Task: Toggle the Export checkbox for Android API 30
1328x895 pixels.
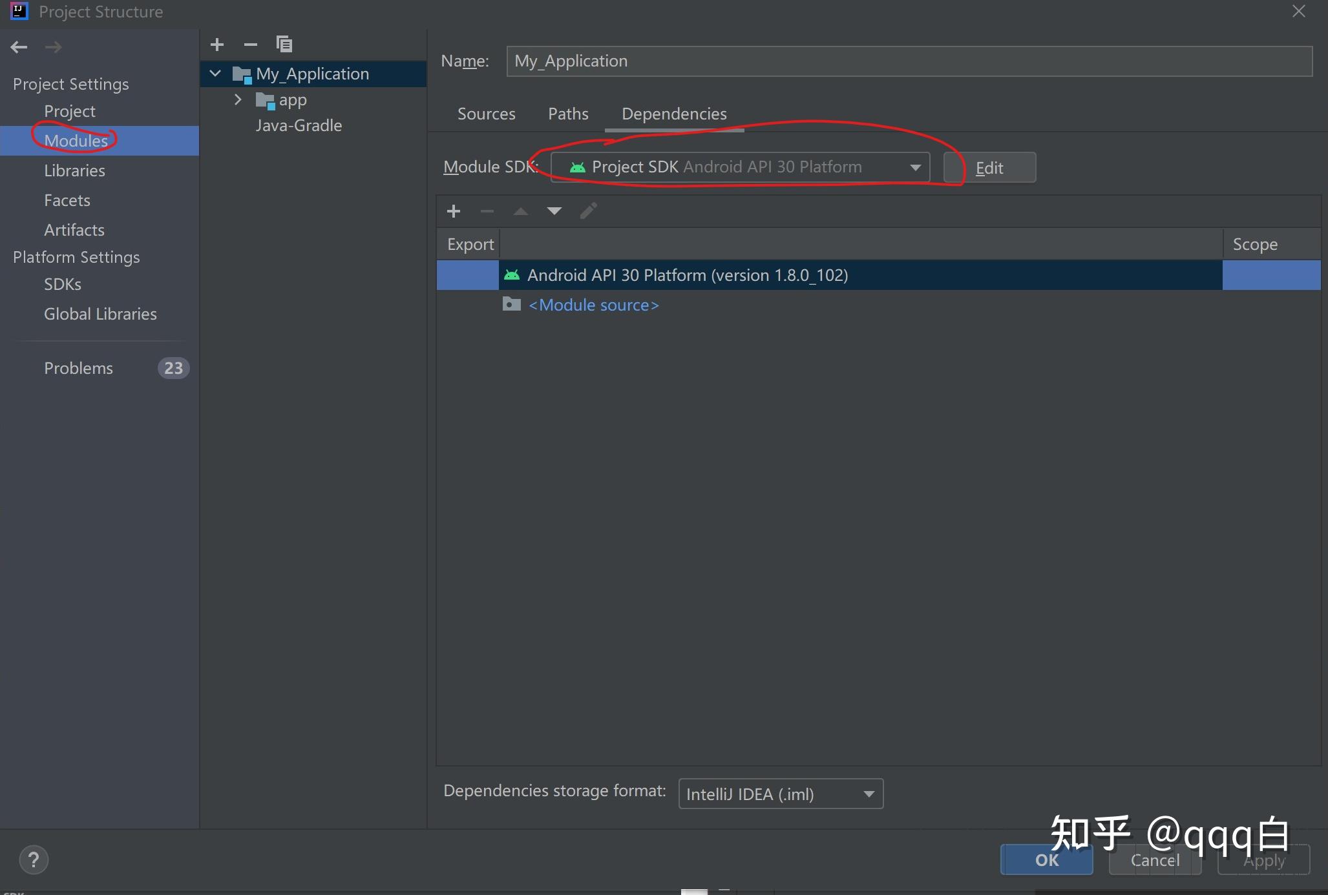Action: 467,274
